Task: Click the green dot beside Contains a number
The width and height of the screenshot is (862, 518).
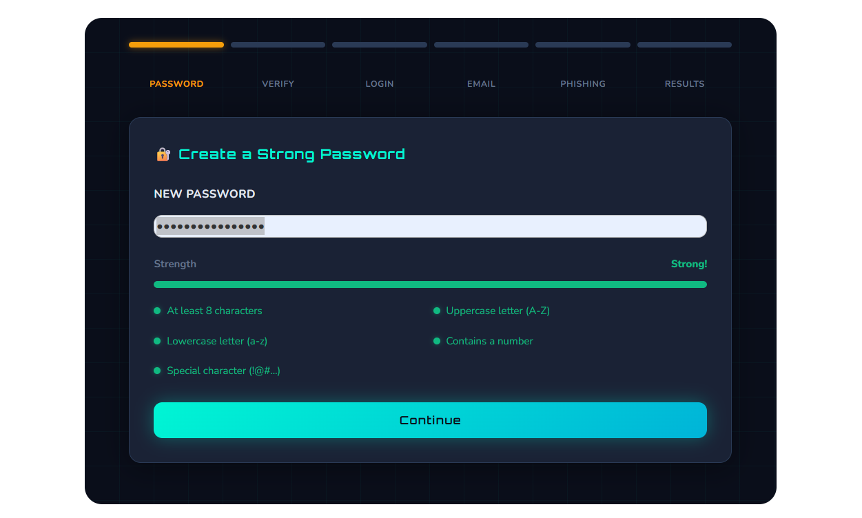Action: tap(437, 341)
